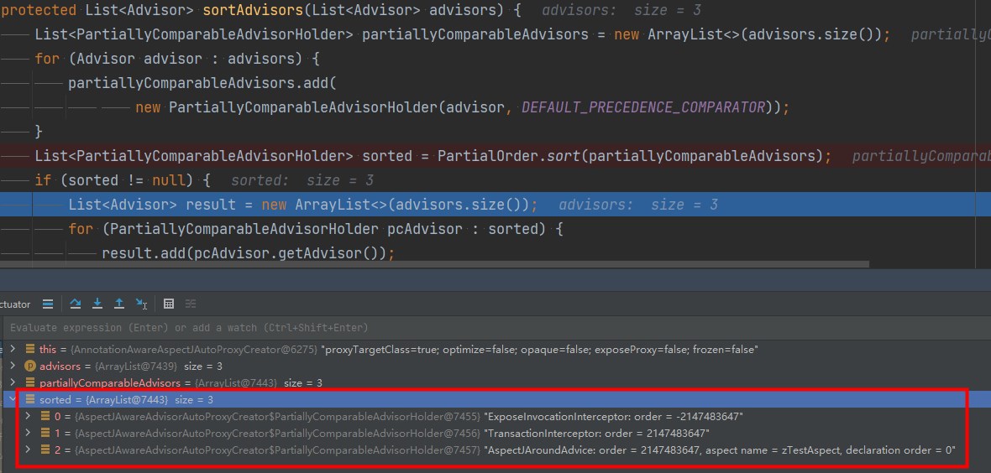Select 'partiallyComparableAdvisors = {ArrayList@7443}' row
The width and height of the screenshot is (991, 473).
tap(495, 382)
